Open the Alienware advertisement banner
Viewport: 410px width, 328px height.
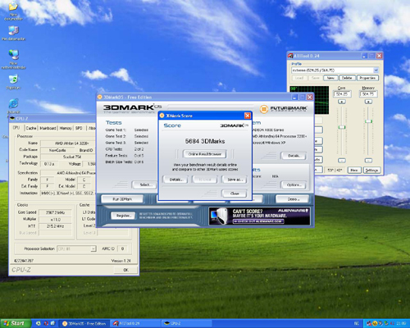(x=259, y=216)
